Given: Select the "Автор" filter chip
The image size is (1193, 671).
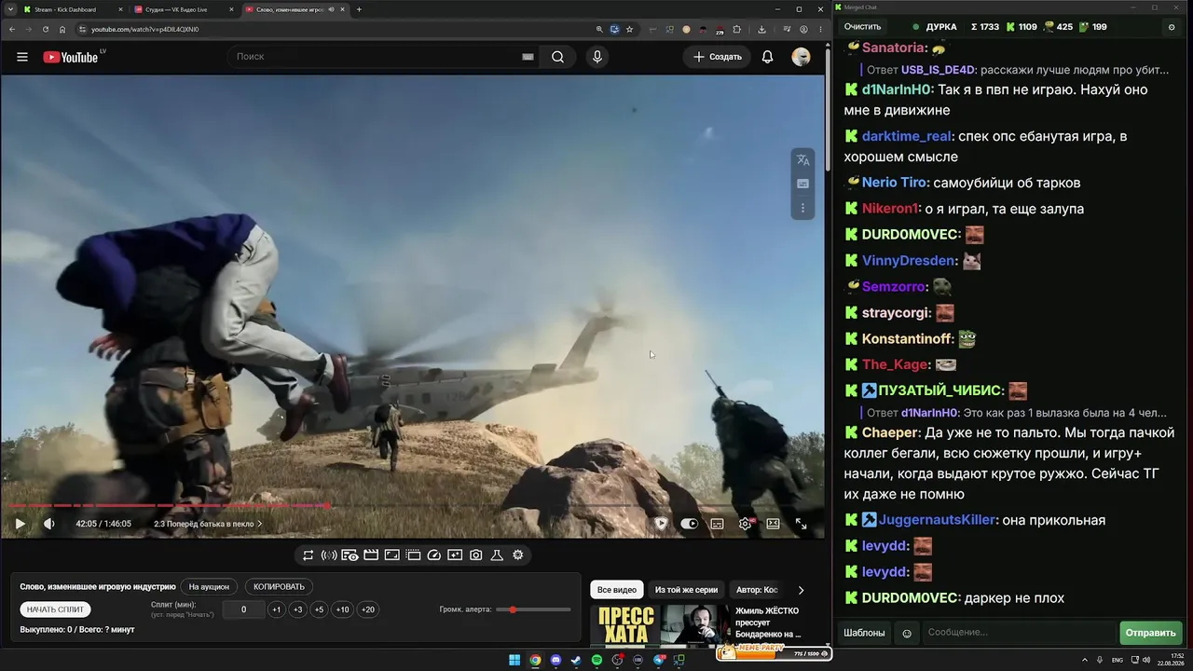Looking at the screenshot, I should pyautogui.click(x=757, y=590).
